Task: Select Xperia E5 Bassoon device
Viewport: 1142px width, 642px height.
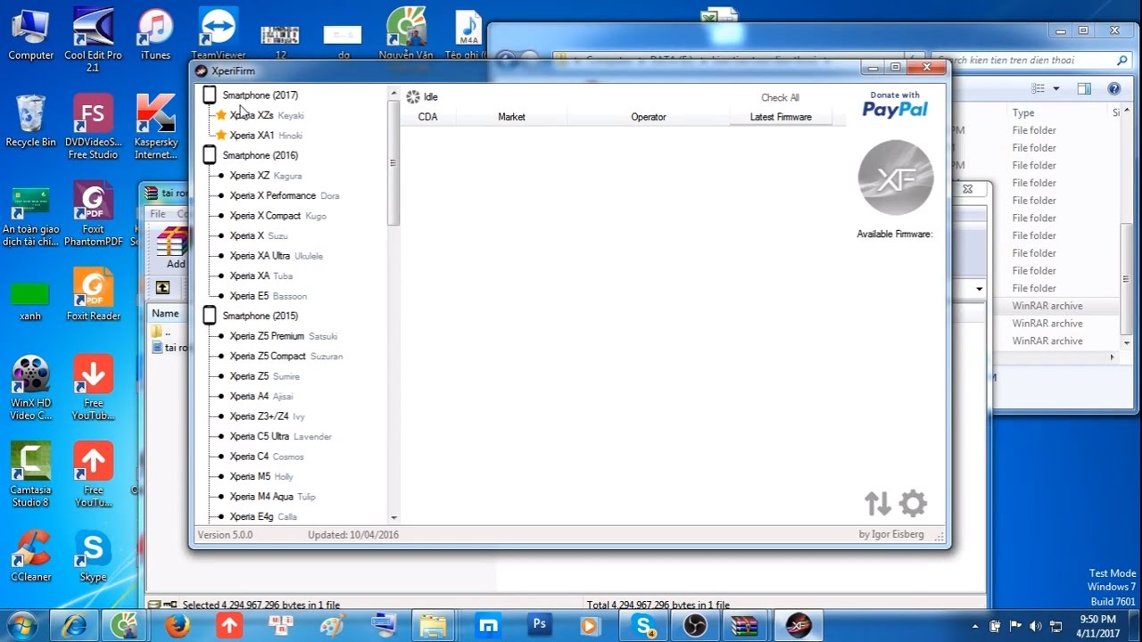Action: (268, 296)
